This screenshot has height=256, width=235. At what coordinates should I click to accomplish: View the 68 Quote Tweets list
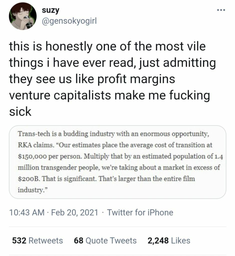(x=105, y=241)
